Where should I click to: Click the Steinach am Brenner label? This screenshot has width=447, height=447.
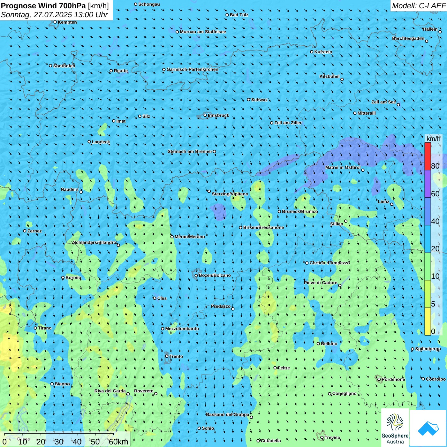[190, 151]
